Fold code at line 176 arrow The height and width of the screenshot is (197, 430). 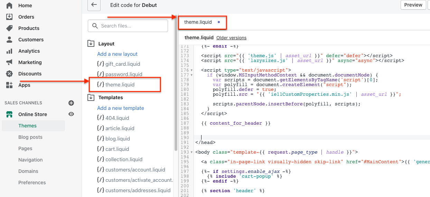[192, 70]
